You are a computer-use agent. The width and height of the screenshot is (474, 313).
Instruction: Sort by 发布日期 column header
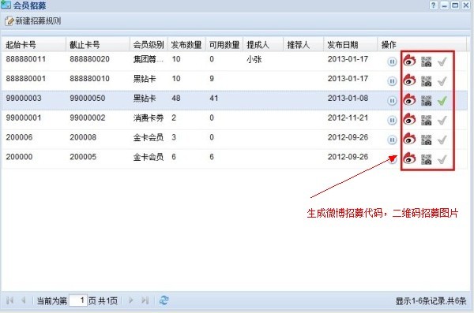point(350,45)
